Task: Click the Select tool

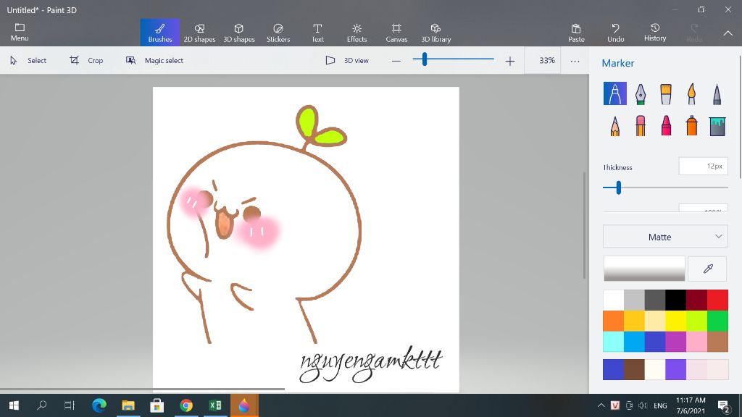Action: 28,61
